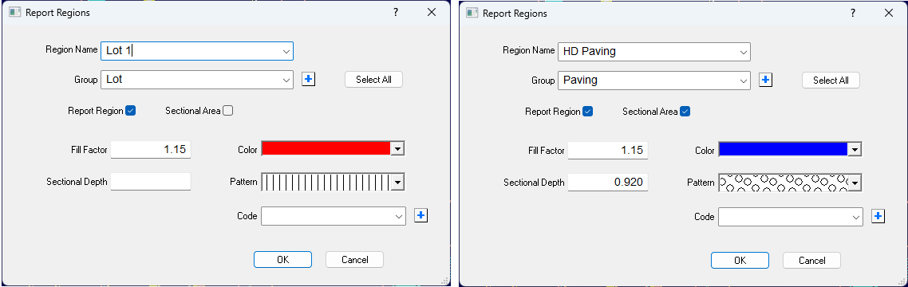Click app icon in right dialog title bar
Image resolution: width=908 pixels, height=287 pixels.
[472, 13]
